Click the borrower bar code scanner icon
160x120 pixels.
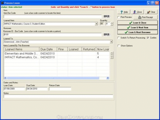pos(107,35)
